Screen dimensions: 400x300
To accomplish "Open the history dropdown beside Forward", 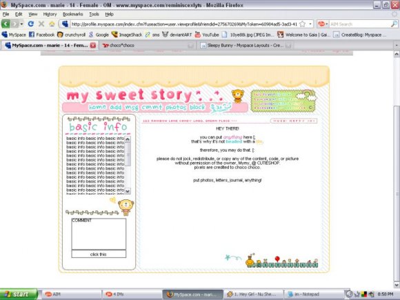I will pyautogui.click(x=21, y=24).
